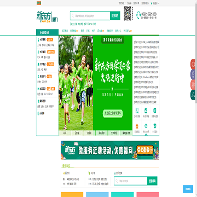This screenshot has height=197, width=197.
Task: Open 英语学习 category in sidebar
Action: click(x=42, y=77)
